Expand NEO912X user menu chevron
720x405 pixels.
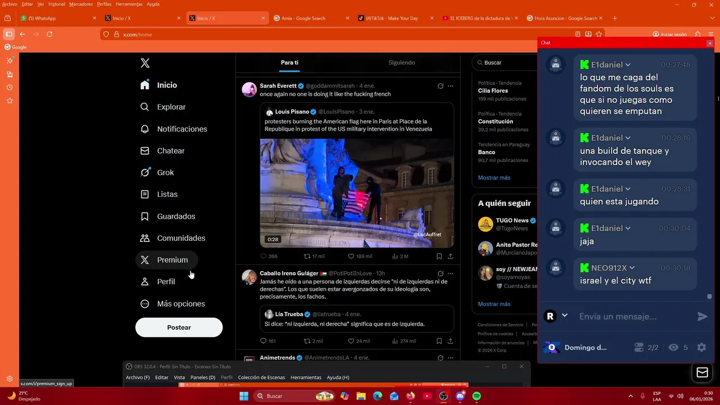632,268
